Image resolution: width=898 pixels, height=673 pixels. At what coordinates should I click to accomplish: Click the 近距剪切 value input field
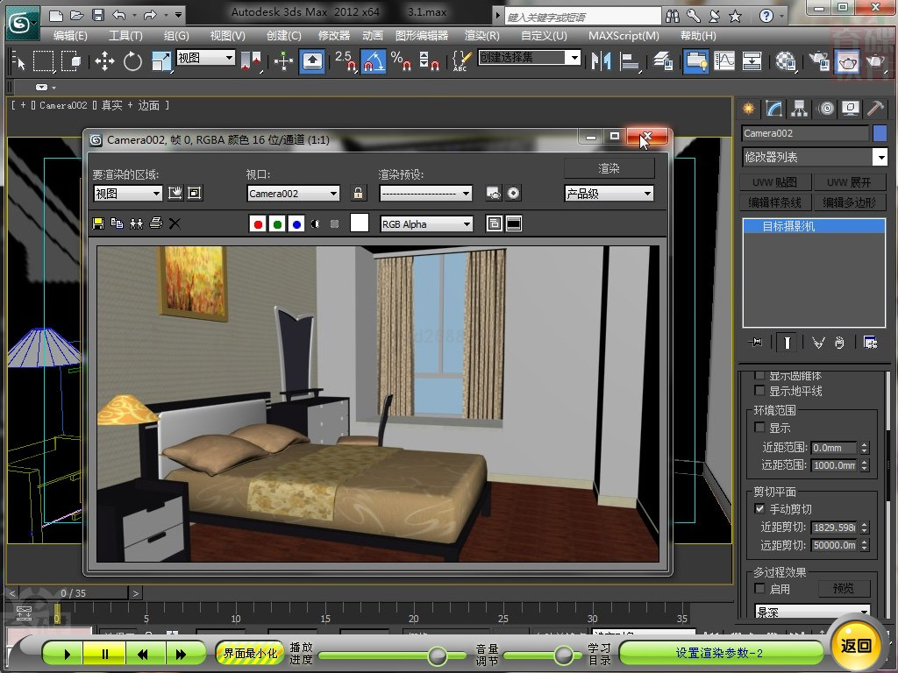pos(833,528)
